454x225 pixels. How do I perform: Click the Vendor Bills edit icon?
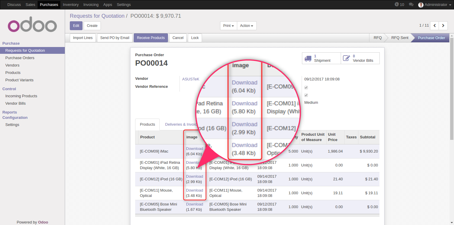tap(347, 58)
